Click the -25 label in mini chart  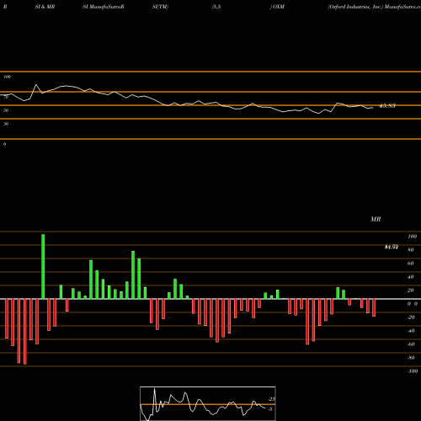pos(272,399)
